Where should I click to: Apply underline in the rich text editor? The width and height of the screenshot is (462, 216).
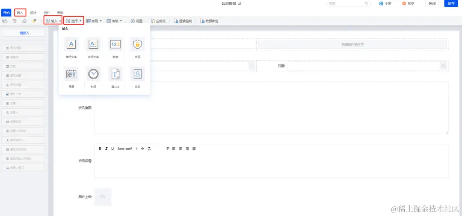[113, 149]
